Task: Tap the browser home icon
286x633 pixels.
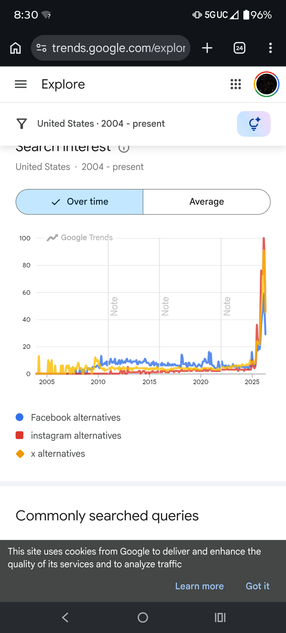Action: pos(15,48)
